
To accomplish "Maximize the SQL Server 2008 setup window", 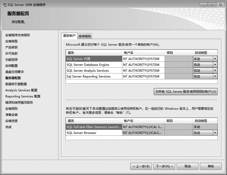I will pos(212,5).
